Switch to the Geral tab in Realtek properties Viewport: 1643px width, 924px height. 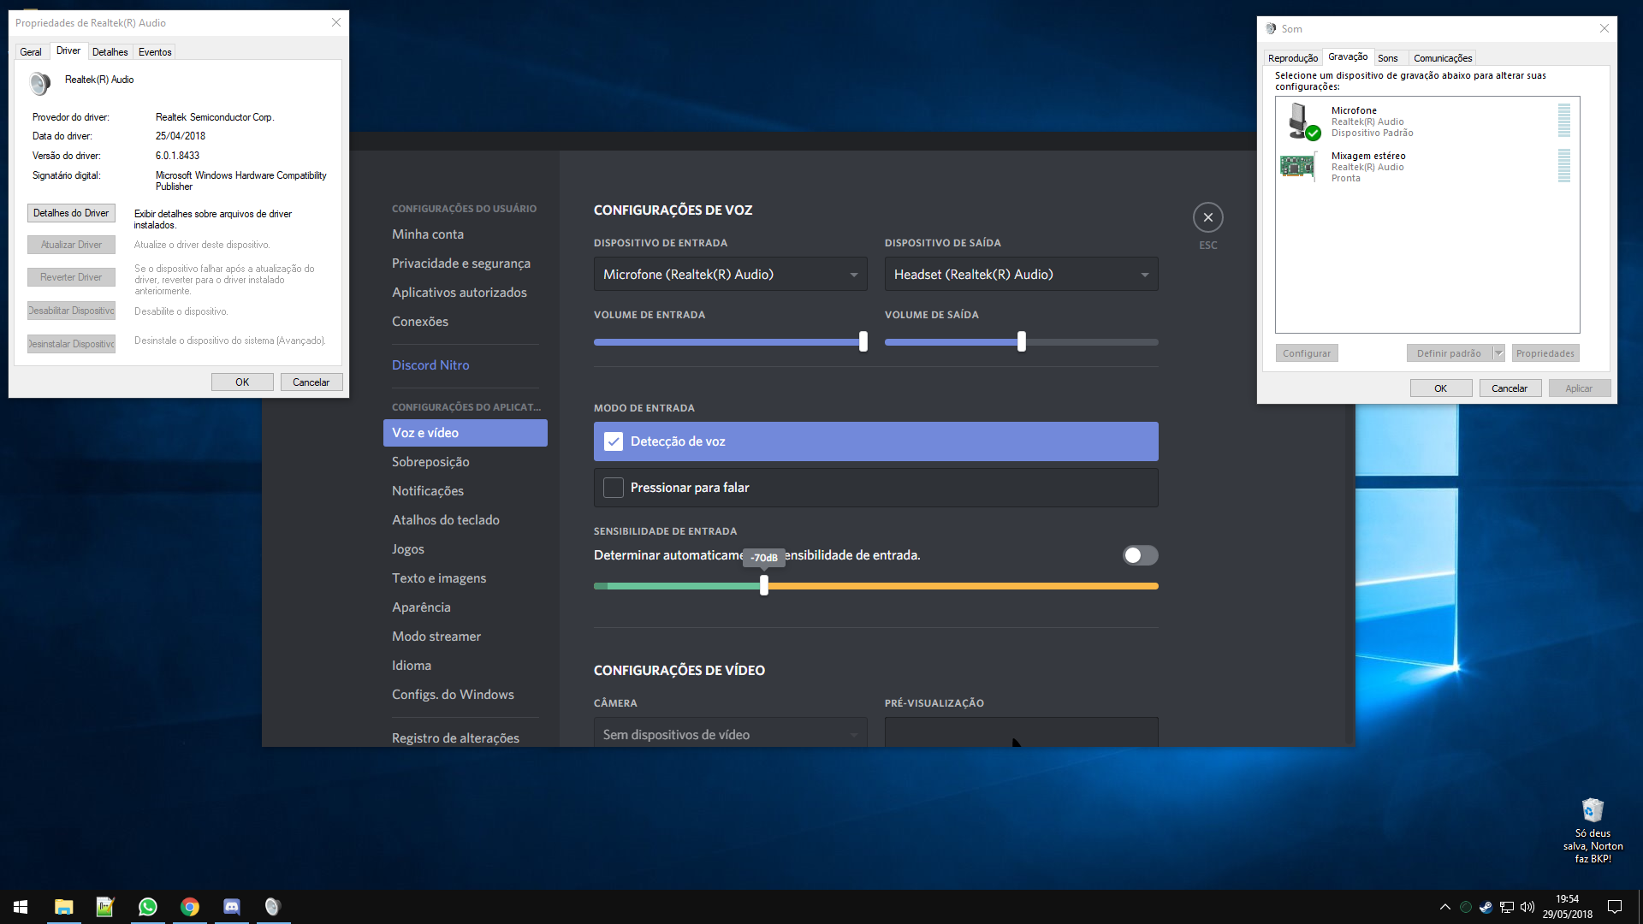[x=31, y=52]
